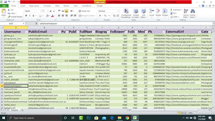Apply the red font color
The width and height of the screenshot is (215, 121).
point(52,15)
